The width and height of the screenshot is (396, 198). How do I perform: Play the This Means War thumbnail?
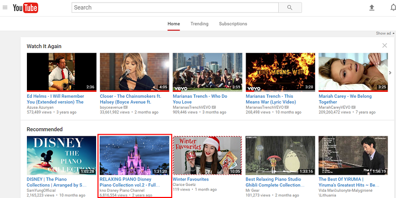point(280,72)
